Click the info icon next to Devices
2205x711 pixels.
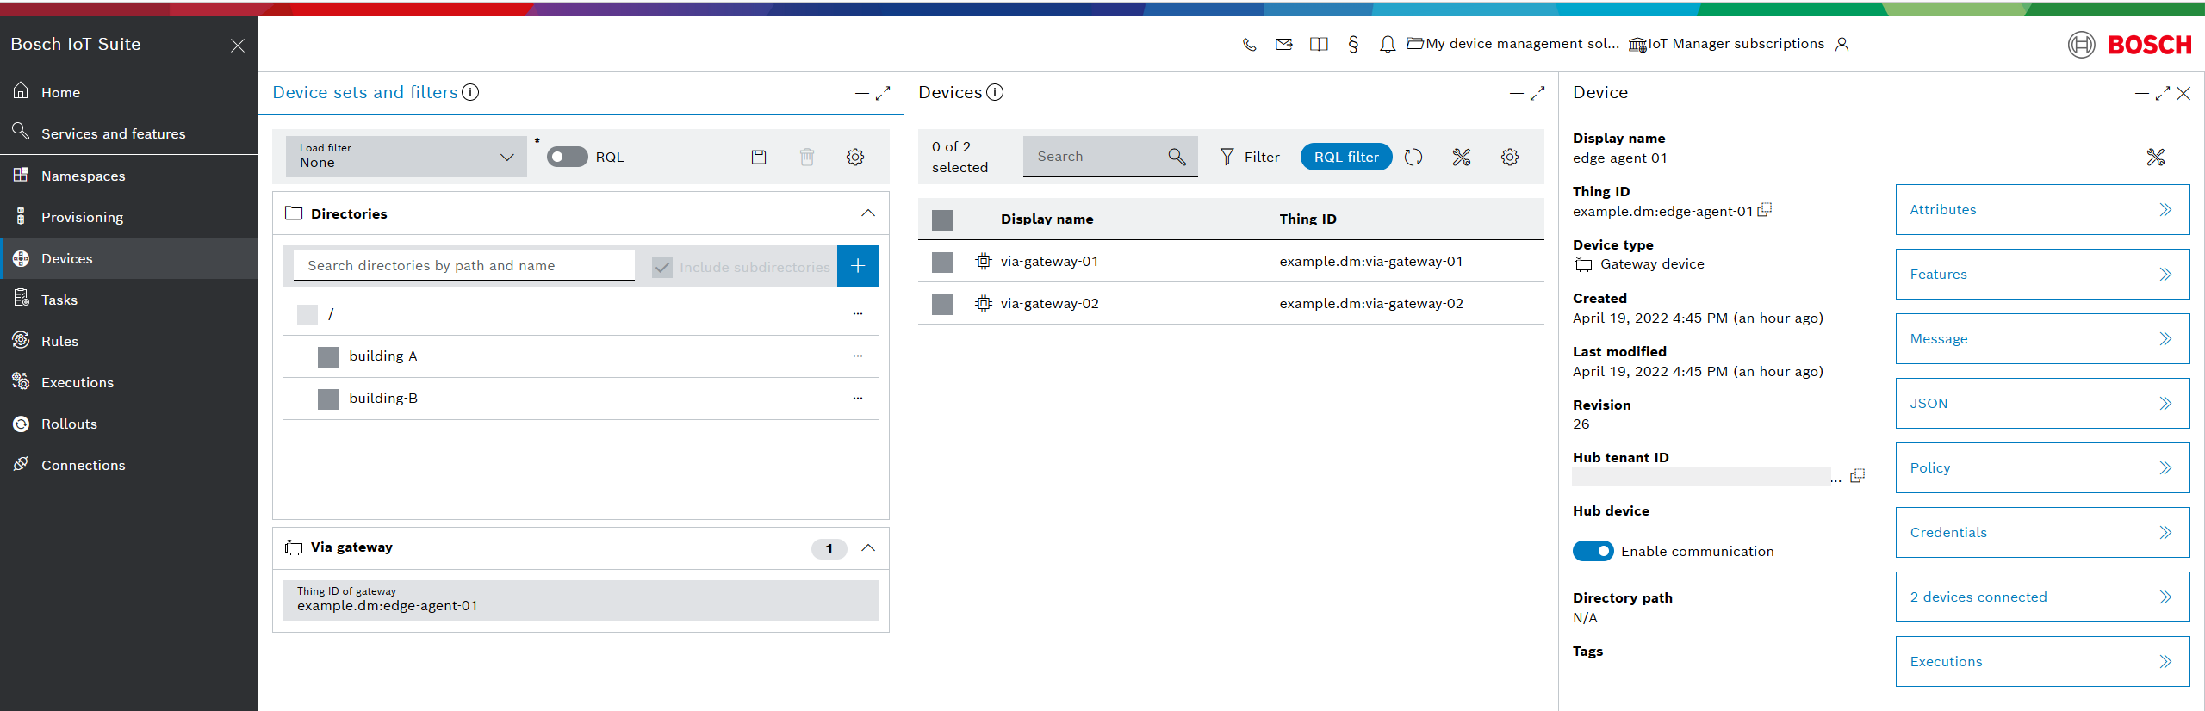pyautogui.click(x=995, y=92)
